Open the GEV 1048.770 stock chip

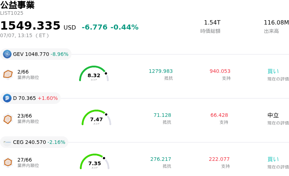coord(36,54)
